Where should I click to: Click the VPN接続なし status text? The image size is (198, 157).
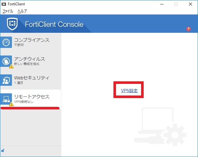click(x=24, y=102)
